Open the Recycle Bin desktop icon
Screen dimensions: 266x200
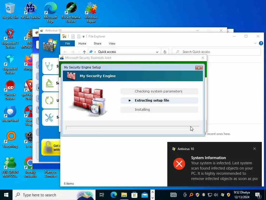click(x=10, y=11)
